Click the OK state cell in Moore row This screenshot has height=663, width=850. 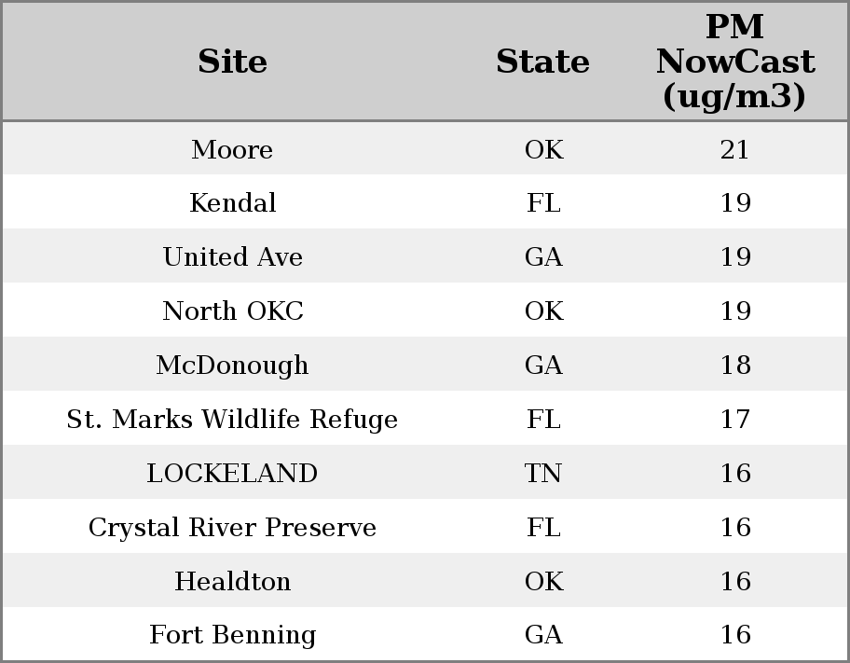[x=543, y=149]
